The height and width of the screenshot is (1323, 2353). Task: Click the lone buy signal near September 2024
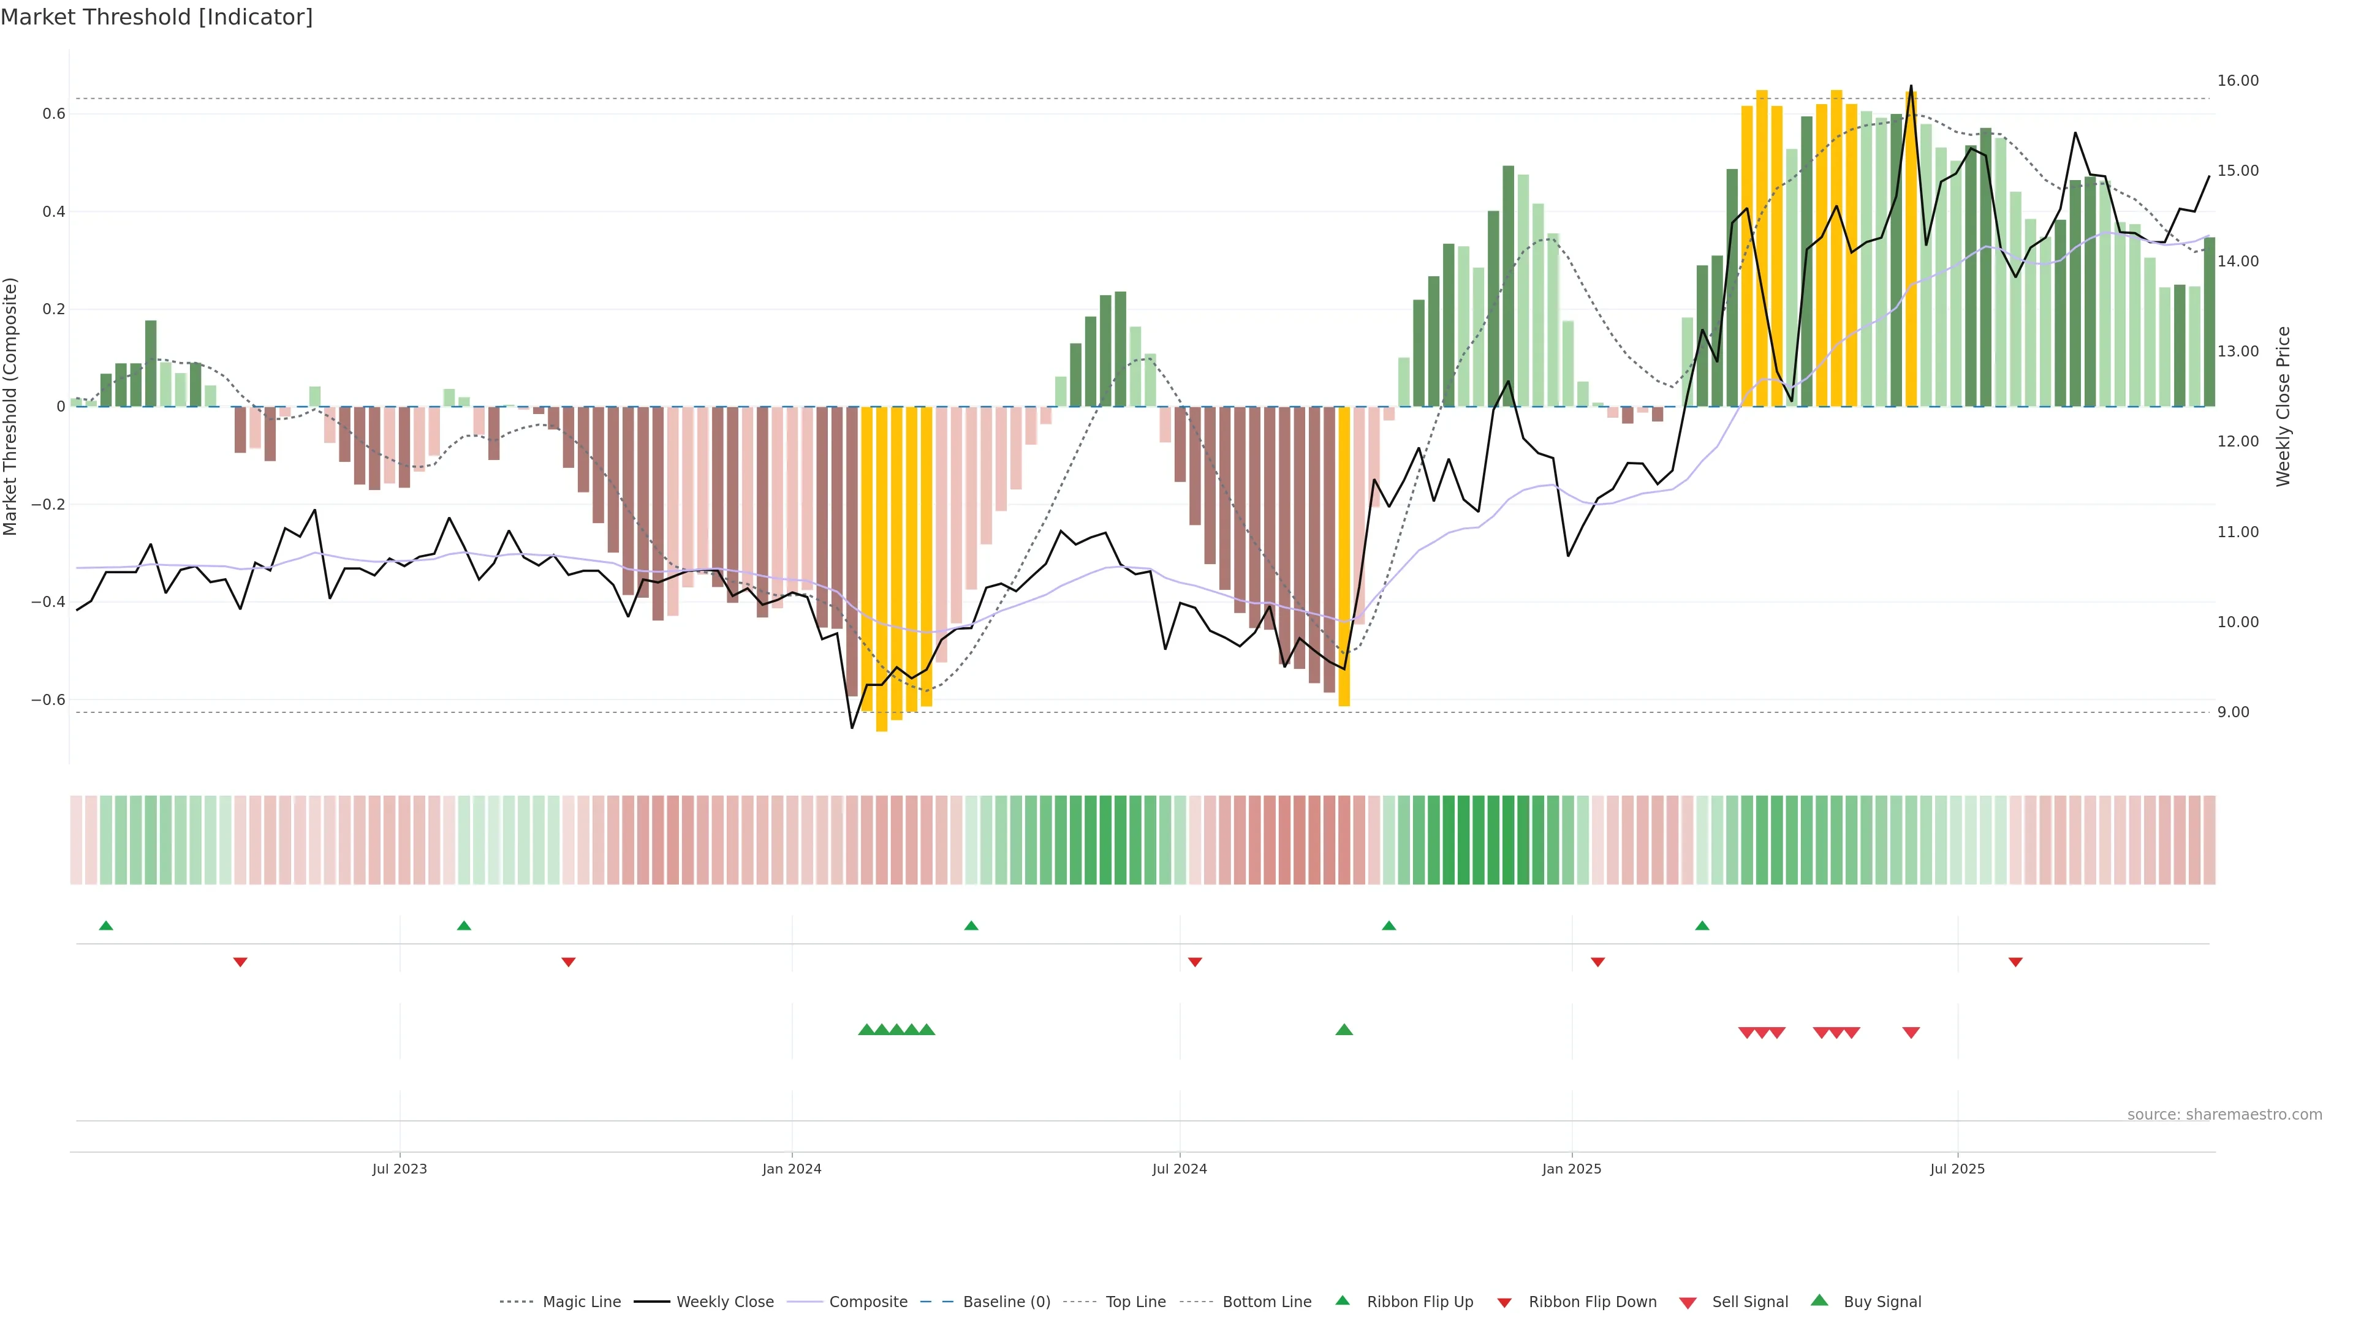1344,1030
